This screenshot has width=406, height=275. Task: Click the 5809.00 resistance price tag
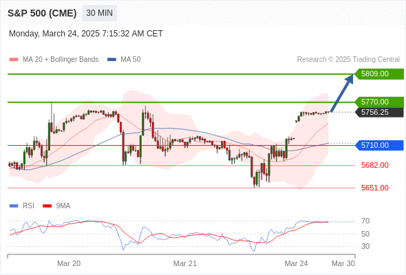click(379, 74)
